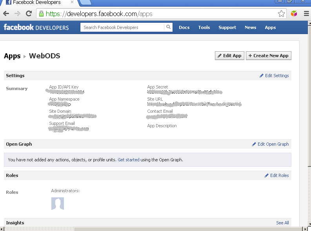The image size is (311, 231).
Task: Open the Docs menu item
Action: point(184,27)
